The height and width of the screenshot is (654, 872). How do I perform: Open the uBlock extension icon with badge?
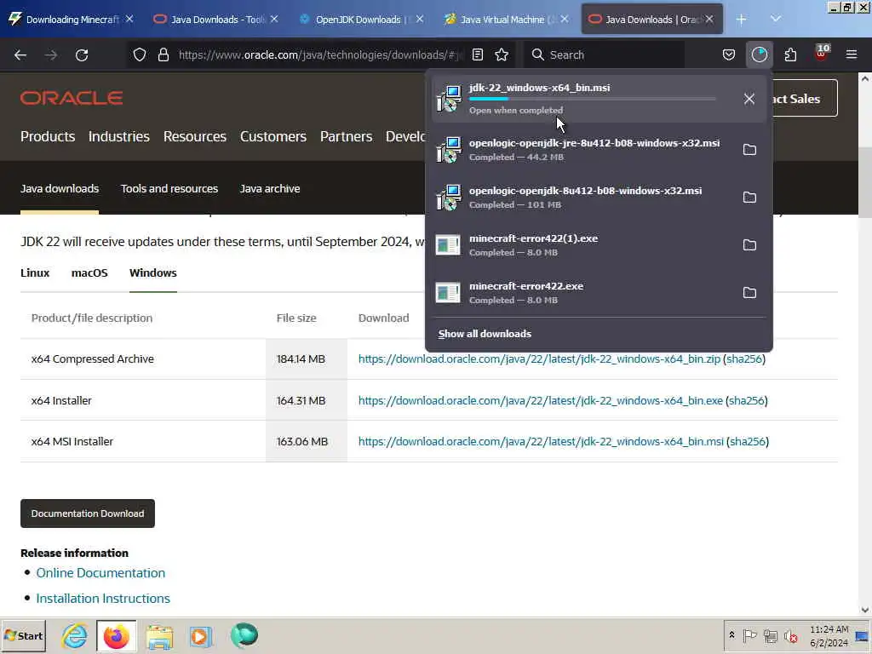click(x=822, y=54)
